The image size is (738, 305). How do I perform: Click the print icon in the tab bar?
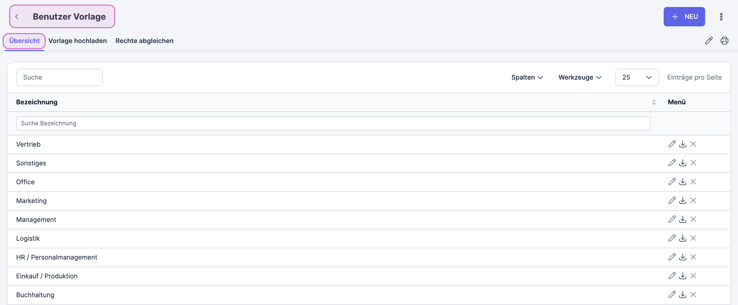pos(724,41)
